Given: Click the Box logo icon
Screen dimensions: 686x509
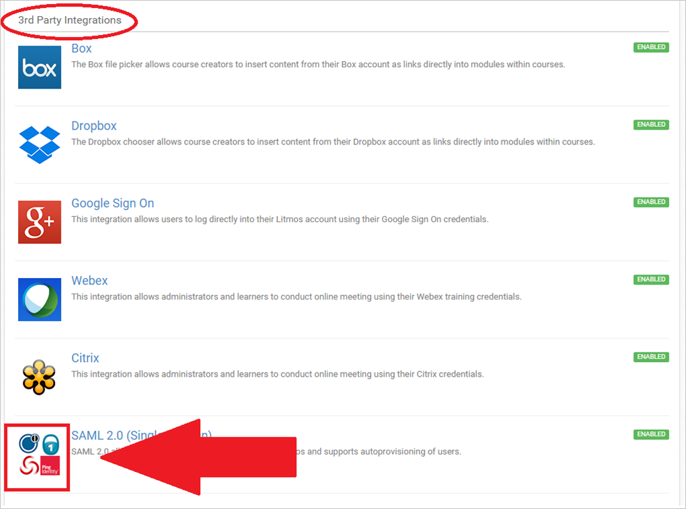Looking at the screenshot, I should 40,67.
